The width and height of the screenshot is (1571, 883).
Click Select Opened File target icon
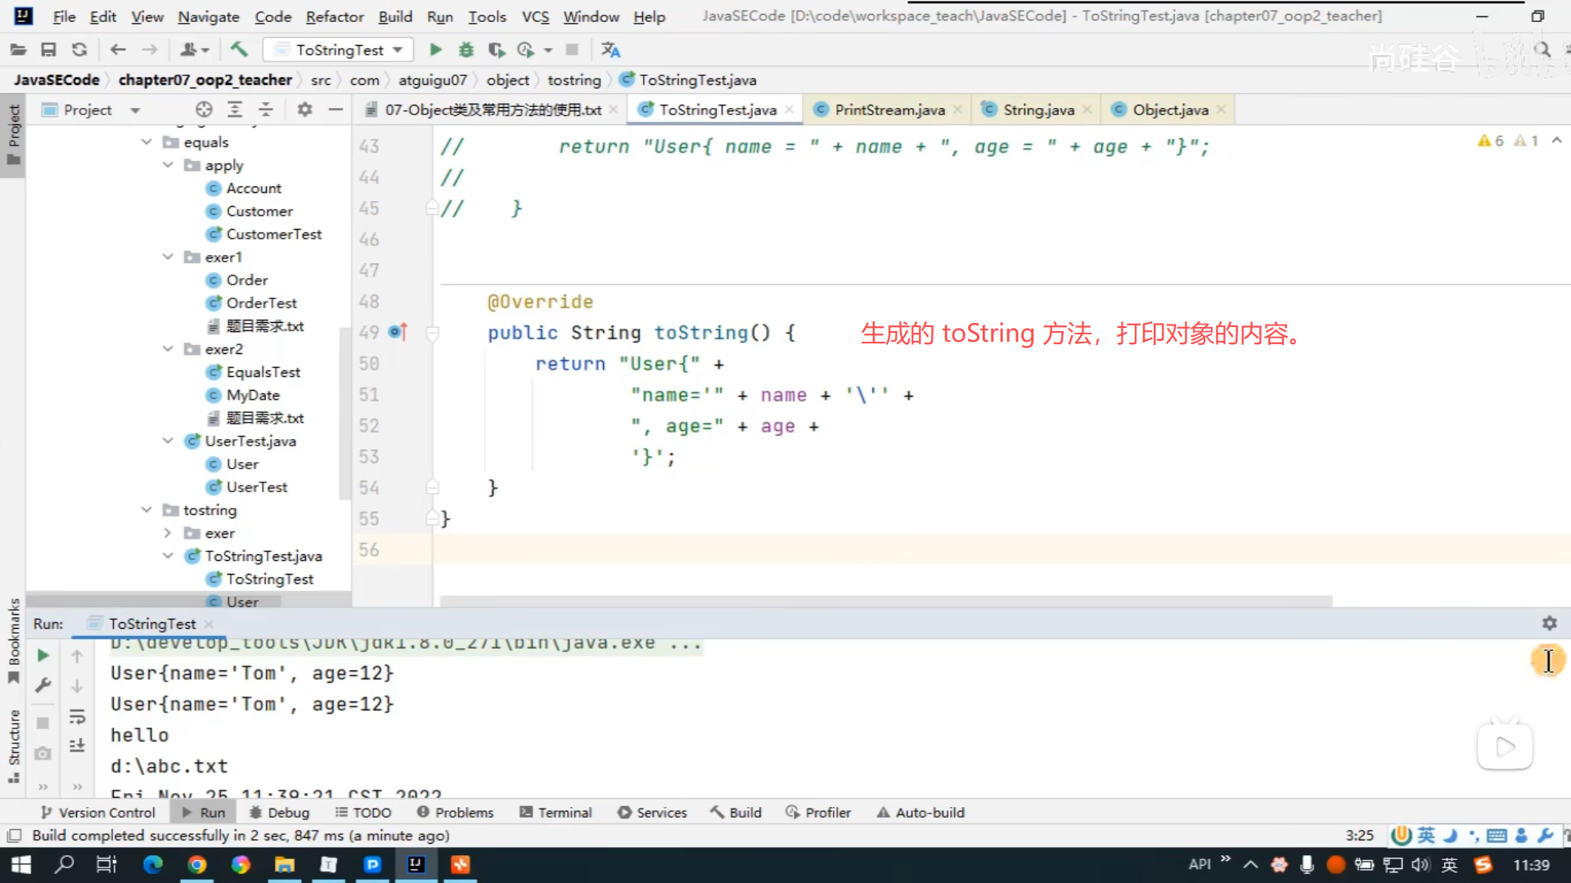204,110
